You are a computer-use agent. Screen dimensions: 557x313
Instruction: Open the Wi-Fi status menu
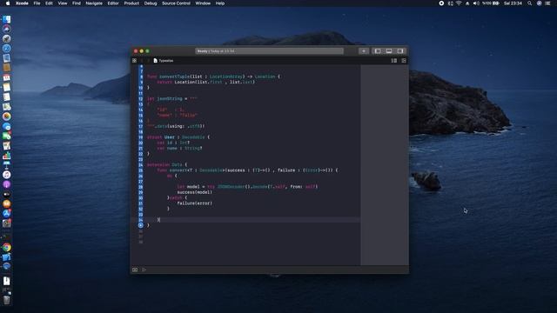(x=459, y=3)
